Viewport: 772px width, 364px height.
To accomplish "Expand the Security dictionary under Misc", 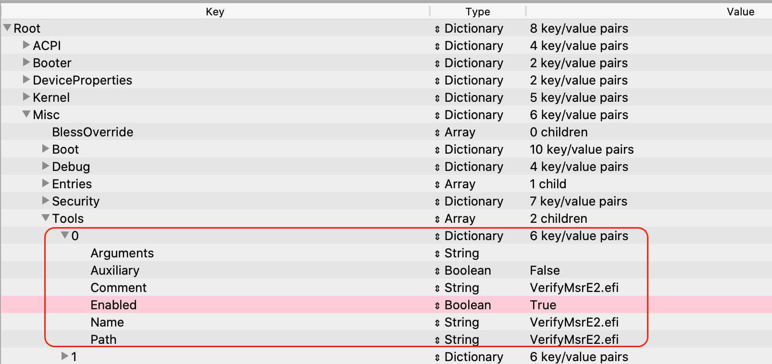I will click(x=46, y=201).
